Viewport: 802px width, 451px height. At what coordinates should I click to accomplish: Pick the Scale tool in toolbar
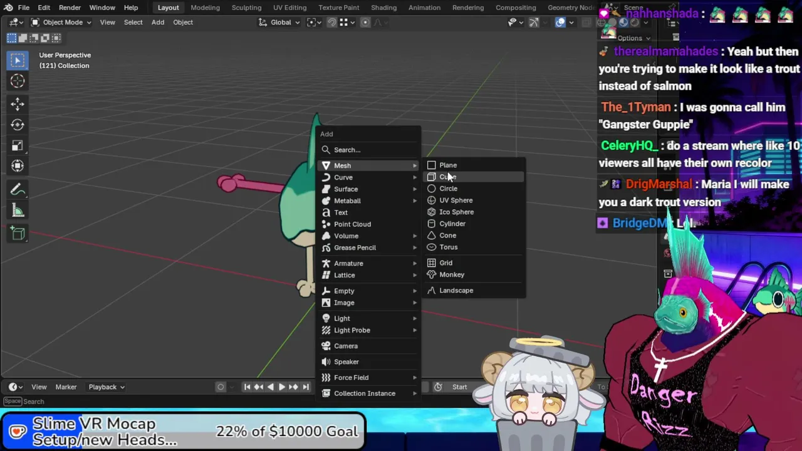[18, 145]
